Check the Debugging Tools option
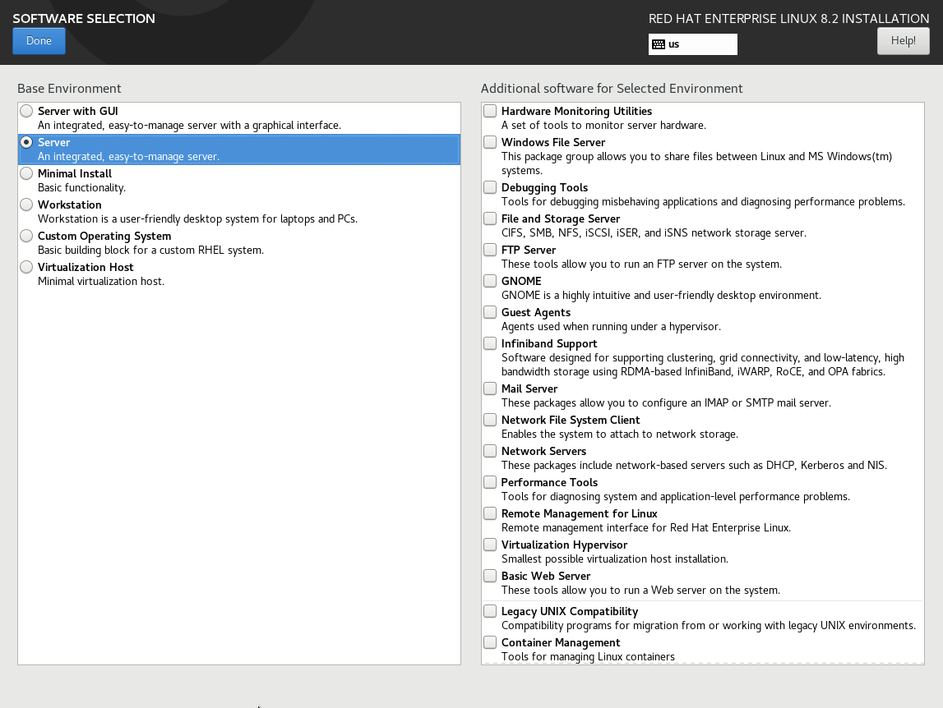 [490, 187]
